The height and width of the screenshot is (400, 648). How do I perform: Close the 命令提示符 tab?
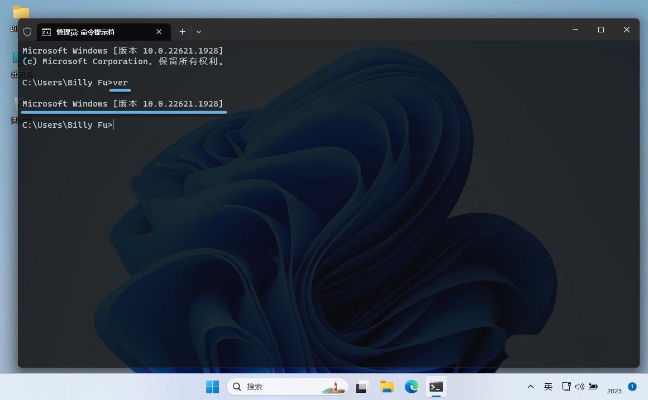pos(159,32)
